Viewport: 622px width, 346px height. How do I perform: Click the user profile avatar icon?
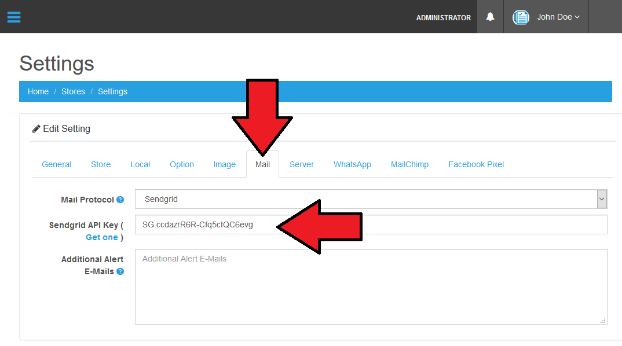(521, 17)
